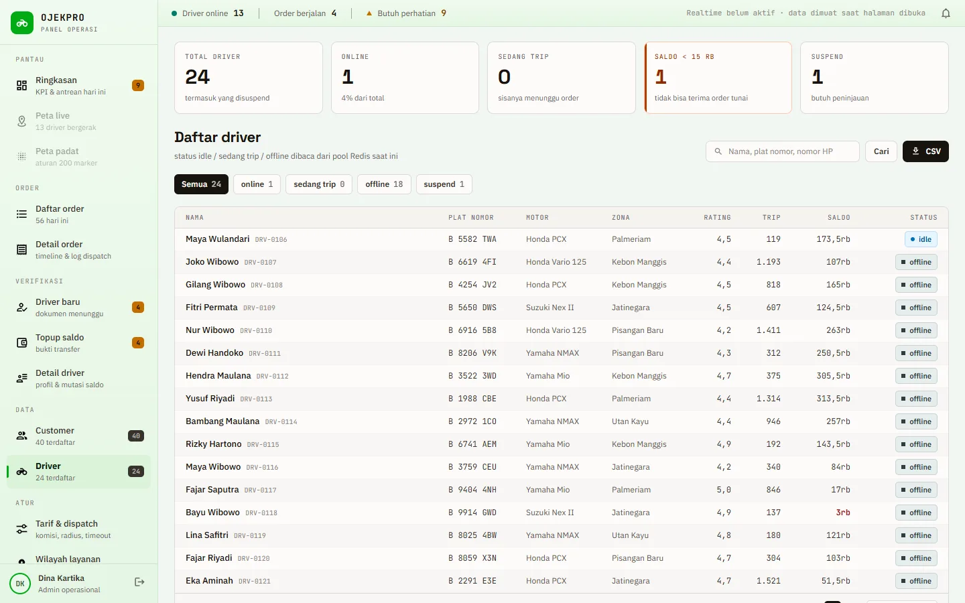Click the logout icon beside Dina Kartika
This screenshot has width=965, height=603.
tap(139, 582)
